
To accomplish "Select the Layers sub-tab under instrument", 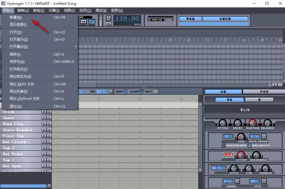I will point(259,100).
